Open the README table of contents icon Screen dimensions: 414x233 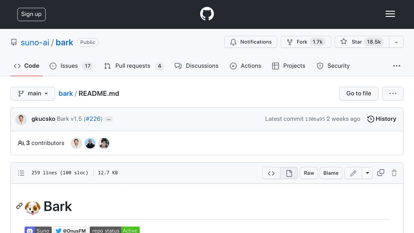click(21, 173)
